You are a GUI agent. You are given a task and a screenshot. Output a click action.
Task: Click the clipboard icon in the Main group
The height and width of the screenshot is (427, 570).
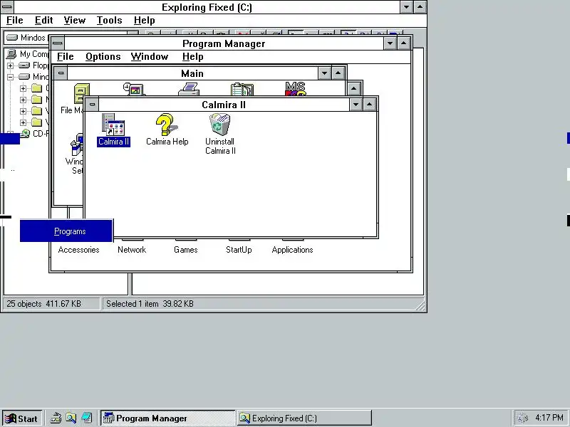coord(242,90)
